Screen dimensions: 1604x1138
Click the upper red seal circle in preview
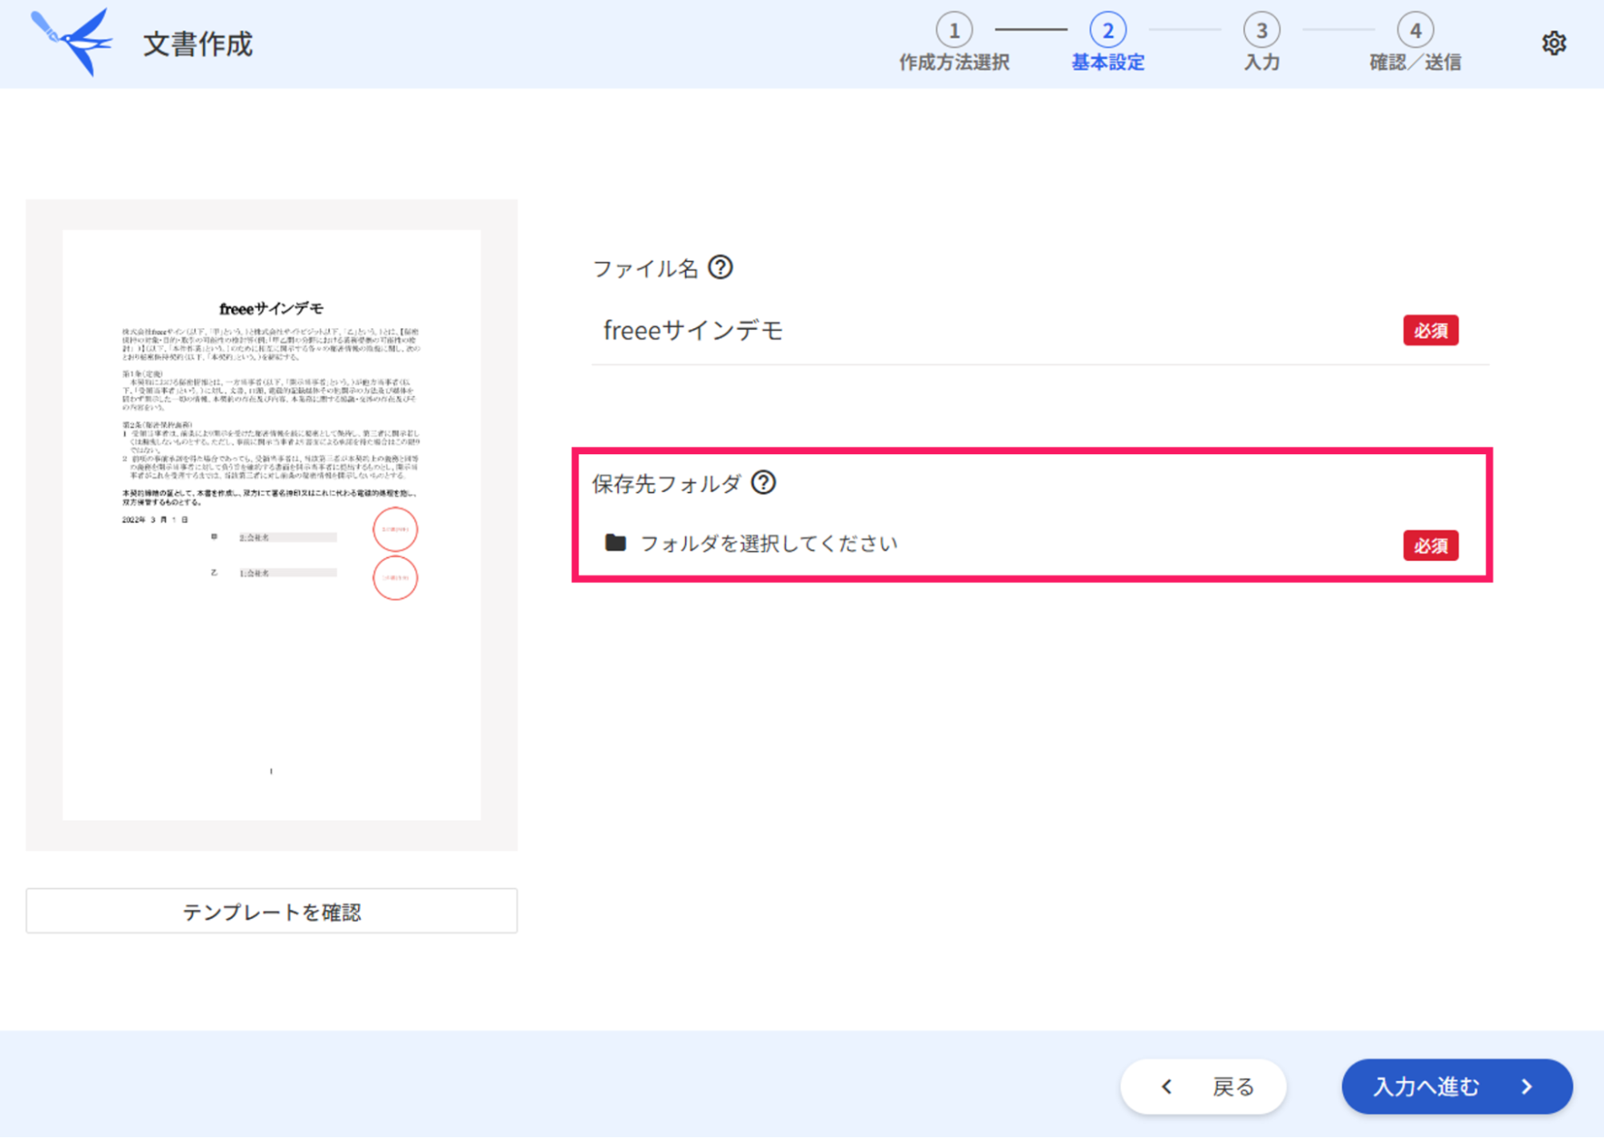click(x=395, y=530)
